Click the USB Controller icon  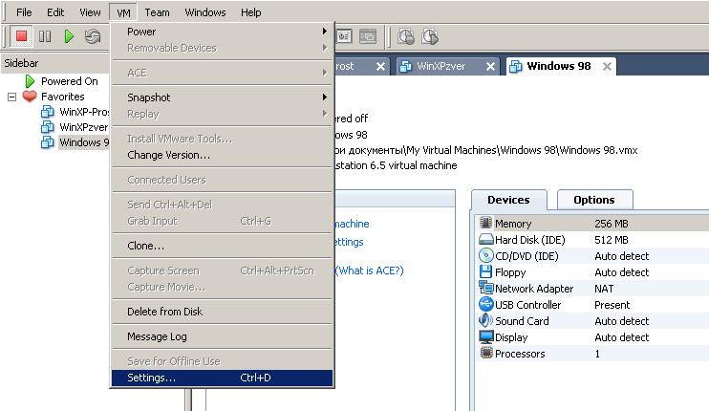pos(485,304)
